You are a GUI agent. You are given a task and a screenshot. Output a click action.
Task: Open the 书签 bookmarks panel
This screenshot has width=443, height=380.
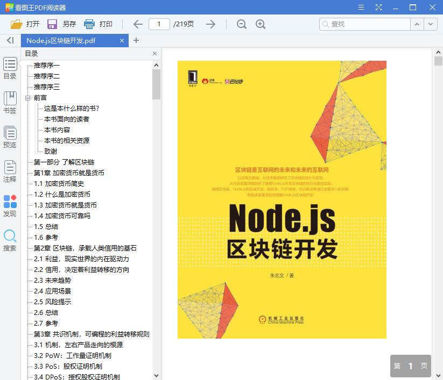pos(10,103)
